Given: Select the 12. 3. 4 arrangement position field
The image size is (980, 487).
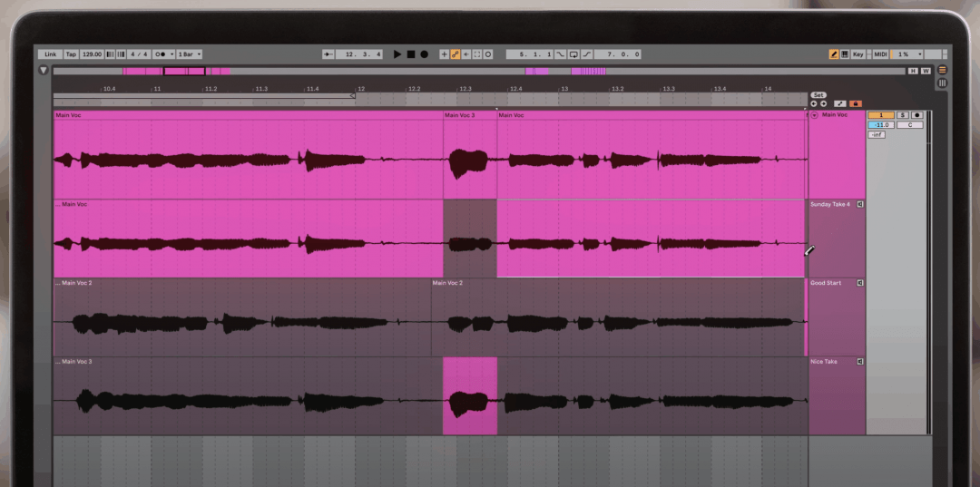Looking at the screenshot, I should (x=359, y=54).
